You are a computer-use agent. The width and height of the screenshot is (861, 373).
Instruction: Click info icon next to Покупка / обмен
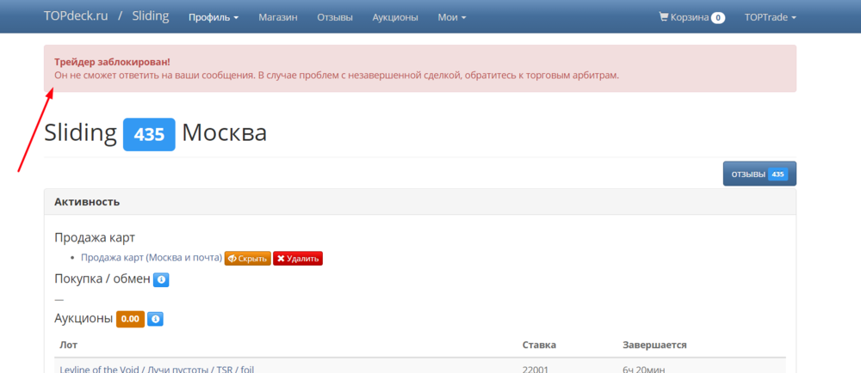tap(161, 279)
